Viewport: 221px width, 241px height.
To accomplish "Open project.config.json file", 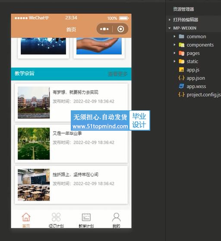I will [x=199, y=95].
